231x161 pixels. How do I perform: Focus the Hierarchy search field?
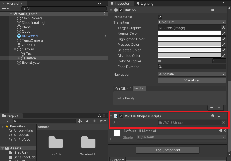click(64, 9)
